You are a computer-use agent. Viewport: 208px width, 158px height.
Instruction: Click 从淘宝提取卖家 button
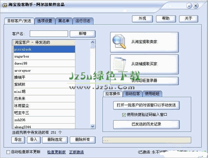(x=144, y=42)
